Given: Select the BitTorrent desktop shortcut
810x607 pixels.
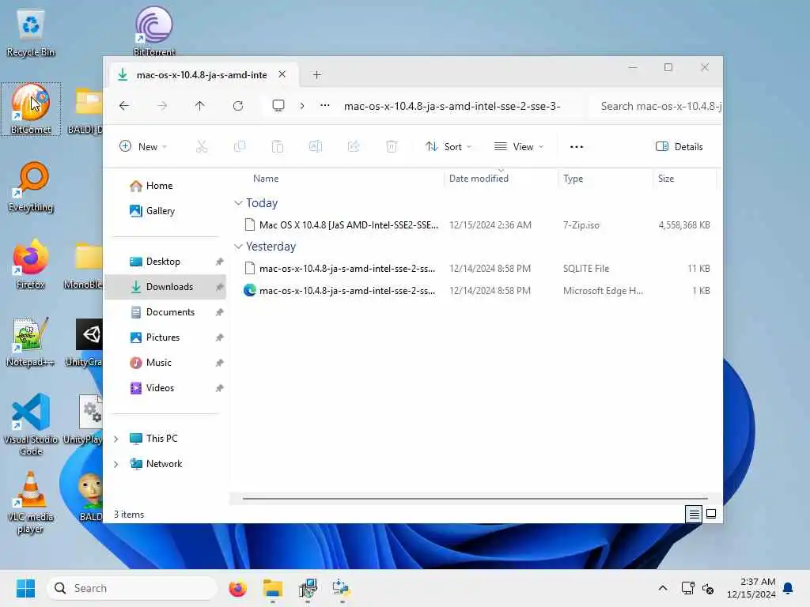Looking at the screenshot, I should (154, 31).
